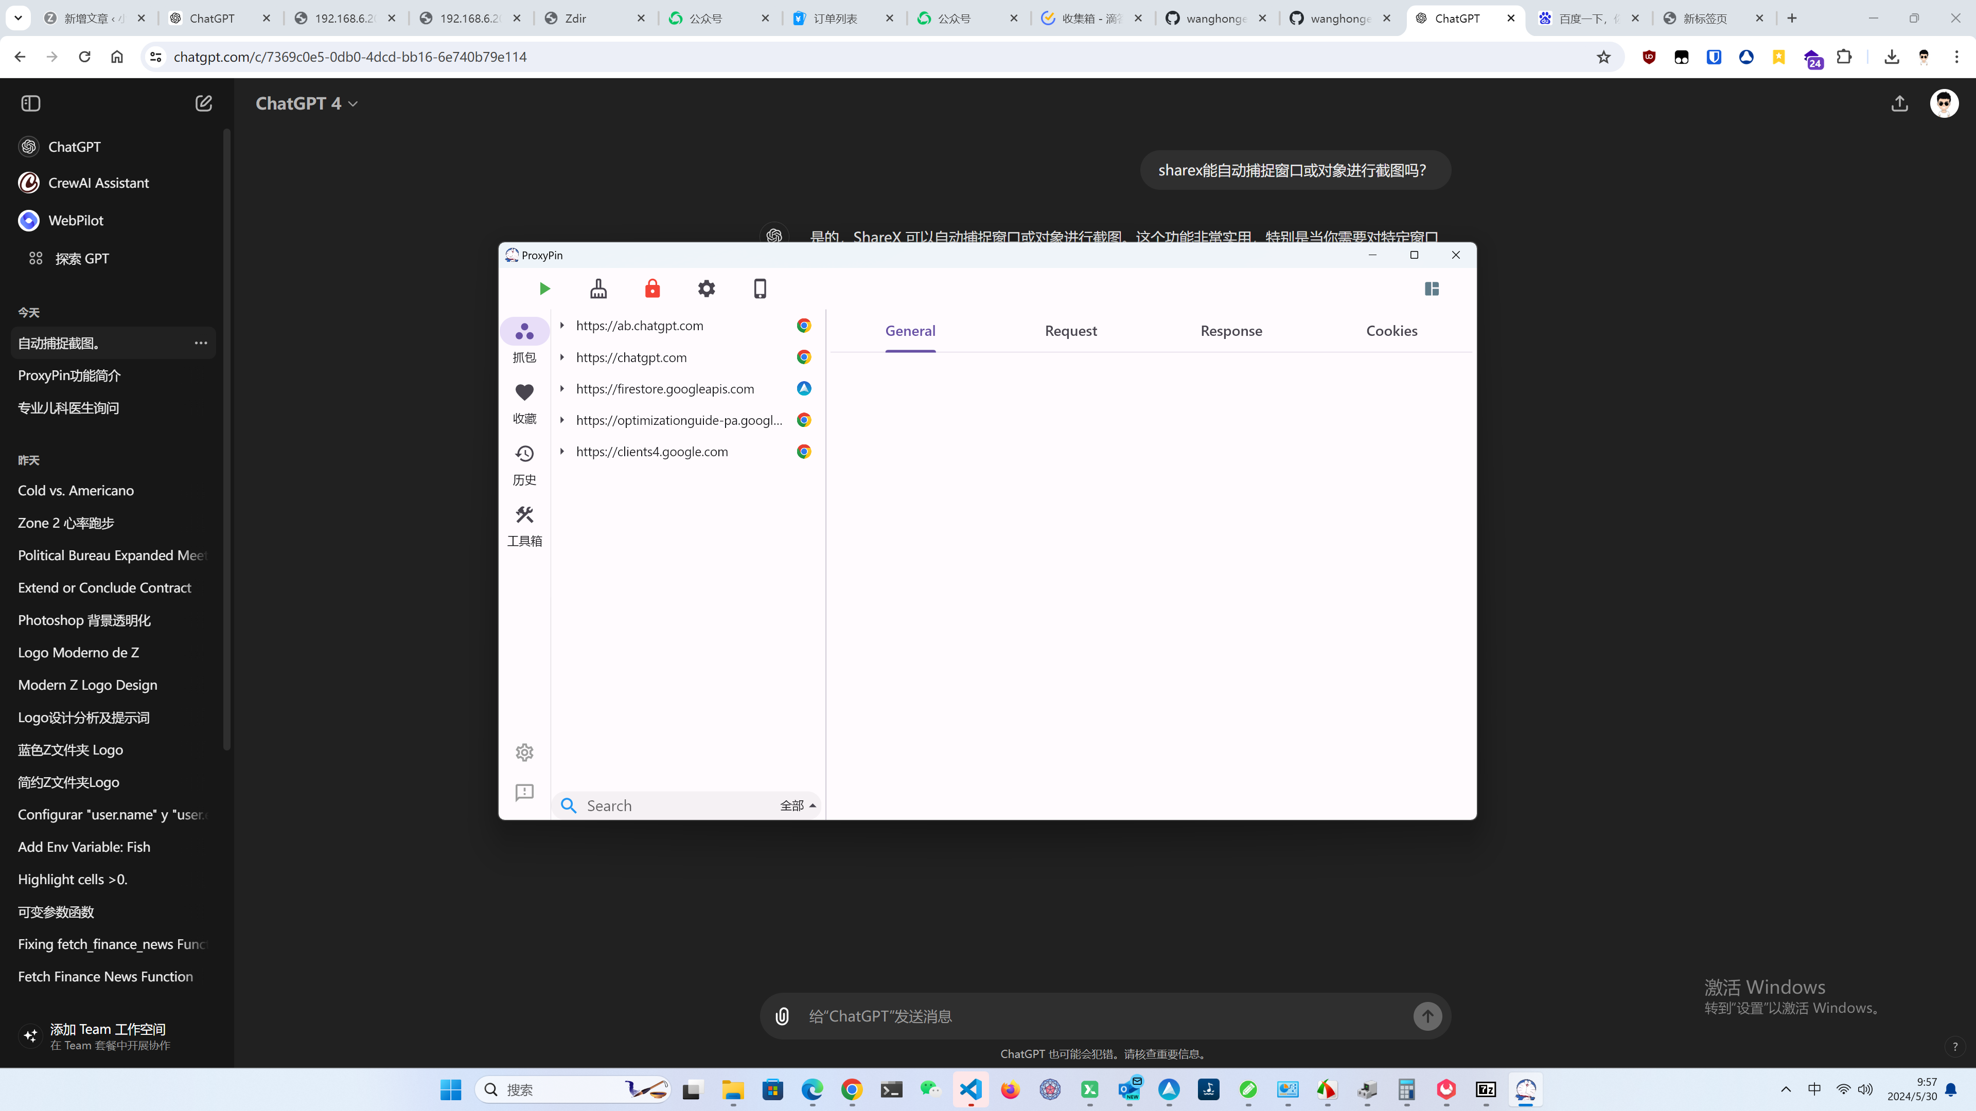Open the 全部 filter dropdown
Viewport: 1976px width, 1111px height.
pos(798,806)
